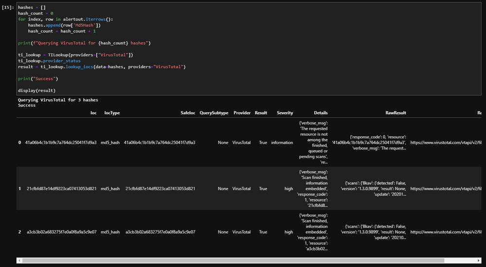
Task: Click the RawResult column header
Action: click(x=396, y=113)
